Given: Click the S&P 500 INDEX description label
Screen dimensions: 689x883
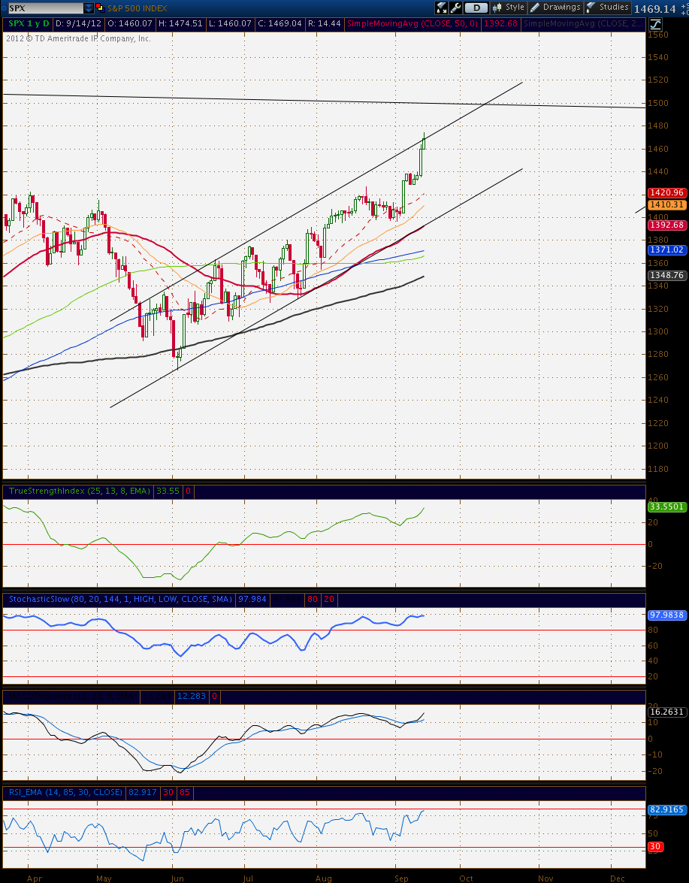Looking at the screenshot, I should [137, 8].
